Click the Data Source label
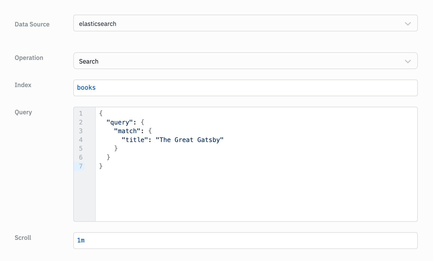 pyautogui.click(x=32, y=24)
